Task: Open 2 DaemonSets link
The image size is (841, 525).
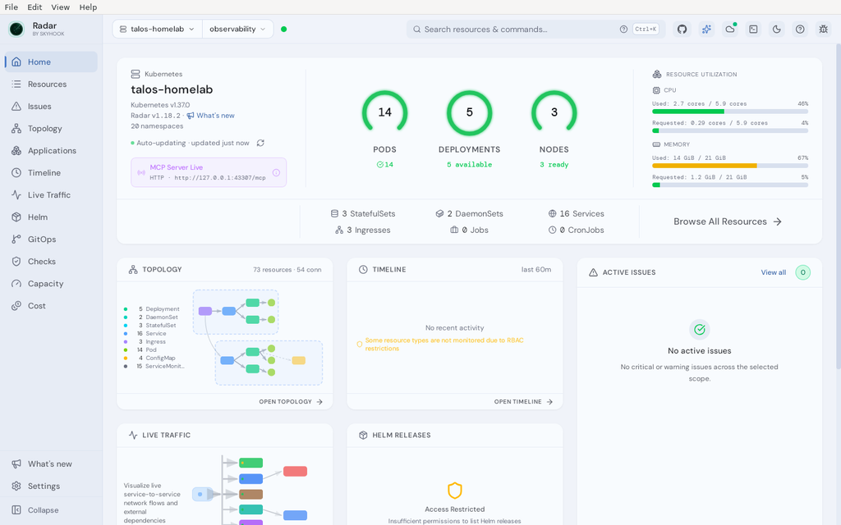Action: 469,213
